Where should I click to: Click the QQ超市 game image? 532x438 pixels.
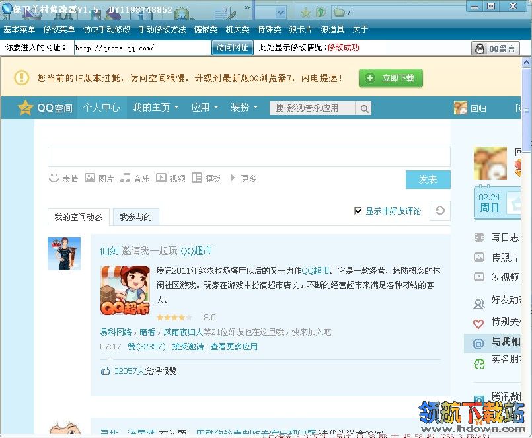point(125,290)
